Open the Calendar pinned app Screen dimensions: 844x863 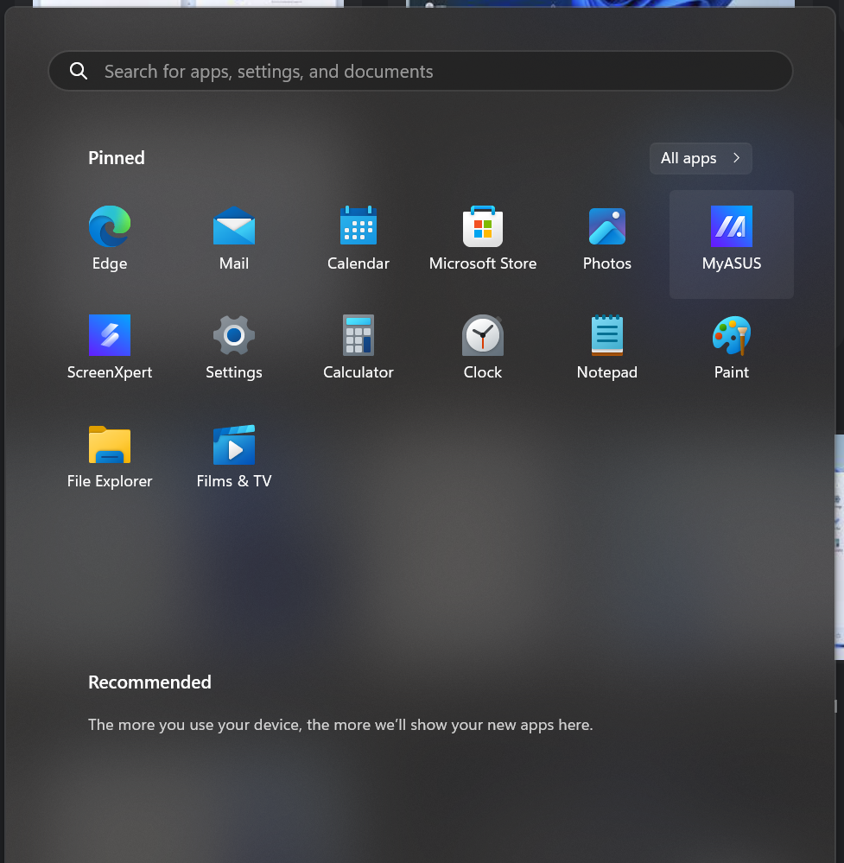[x=359, y=238]
